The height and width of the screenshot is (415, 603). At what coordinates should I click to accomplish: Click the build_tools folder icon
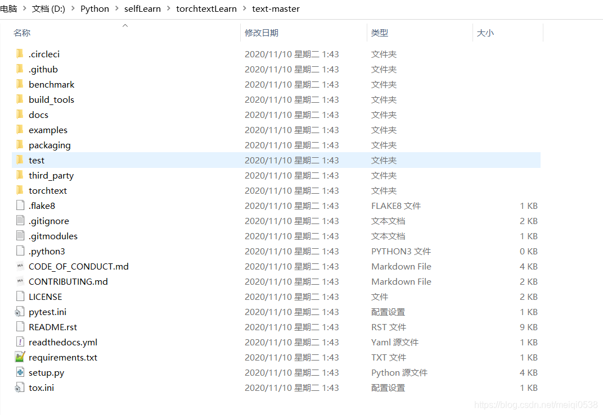(20, 99)
